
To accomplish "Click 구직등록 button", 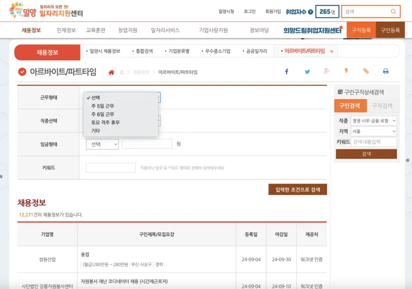I will coord(362,30).
